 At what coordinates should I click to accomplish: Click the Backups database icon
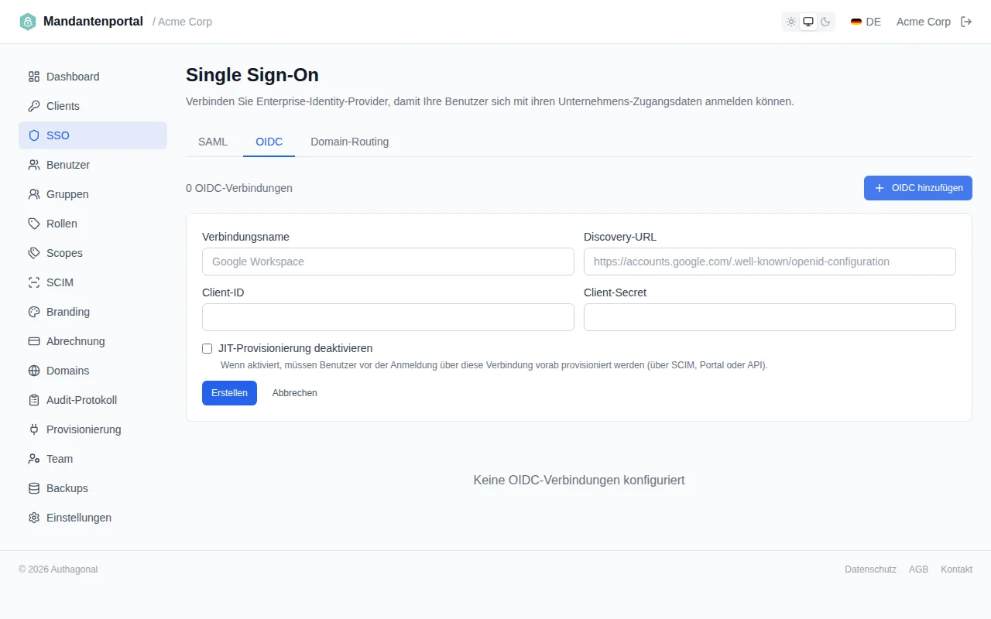(x=34, y=488)
